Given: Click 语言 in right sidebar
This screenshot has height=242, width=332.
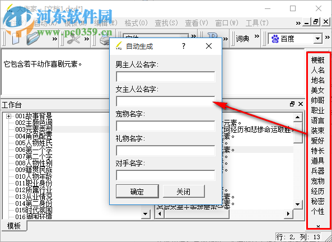Looking at the screenshot, I should pyautogui.click(x=317, y=120).
